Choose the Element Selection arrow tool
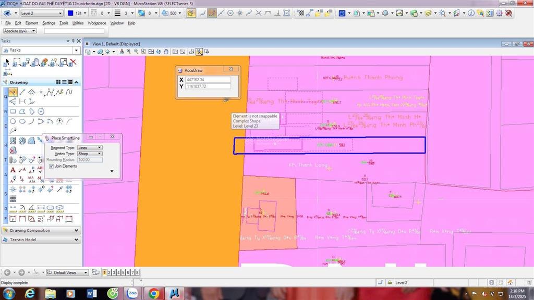 click(x=7, y=63)
